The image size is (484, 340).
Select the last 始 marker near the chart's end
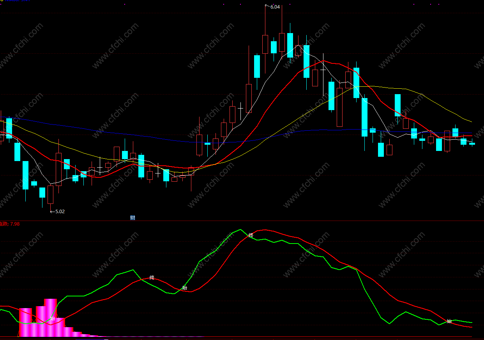(449, 321)
